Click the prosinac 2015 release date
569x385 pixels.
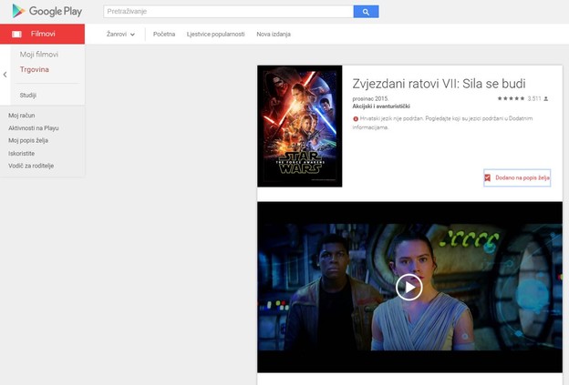tap(370, 98)
